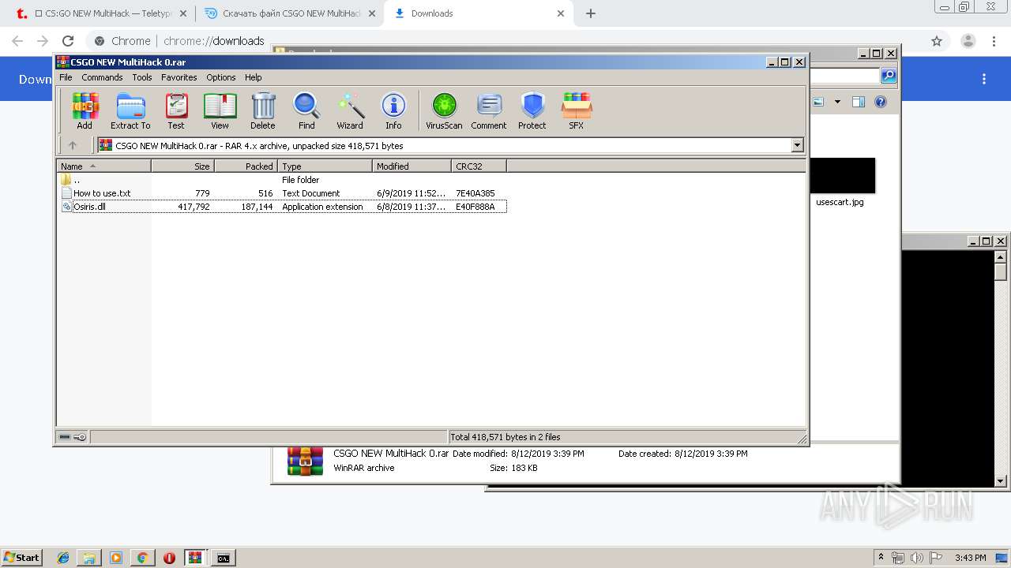The height and width of the screenshot is (568, 1011).
Task: Select the Osiris.dll file row
Action: click(x=283, y=207)
